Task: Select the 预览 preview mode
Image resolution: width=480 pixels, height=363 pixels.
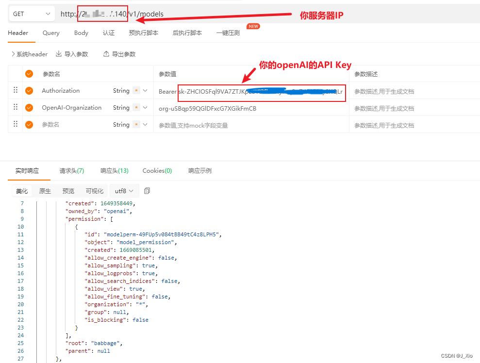Action: tap(68, 191)
